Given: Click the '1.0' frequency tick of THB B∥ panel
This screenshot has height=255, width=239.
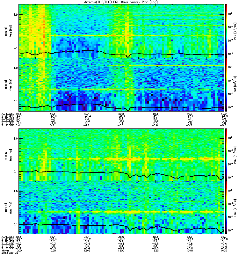Looking at the screenshot, I should click(x=16, y=68).
